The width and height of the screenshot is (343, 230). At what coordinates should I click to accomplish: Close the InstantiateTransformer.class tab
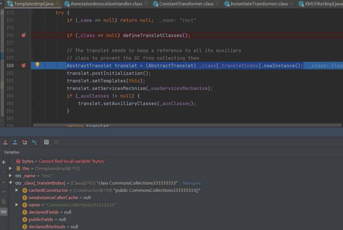(x=291, y=4)
